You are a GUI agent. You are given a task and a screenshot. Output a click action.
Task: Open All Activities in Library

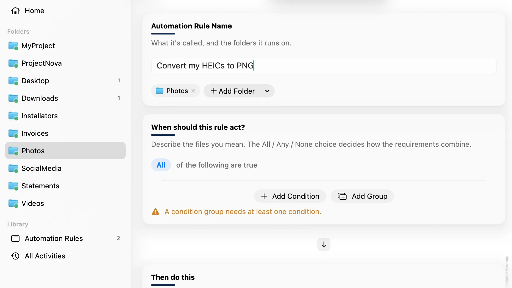tap(65, 256)
